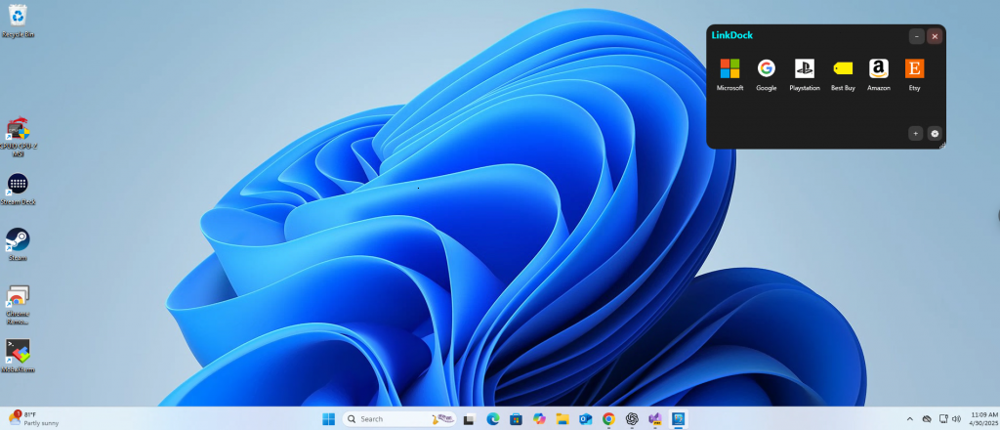Open the Best Buy shortcut

point(842,68)
